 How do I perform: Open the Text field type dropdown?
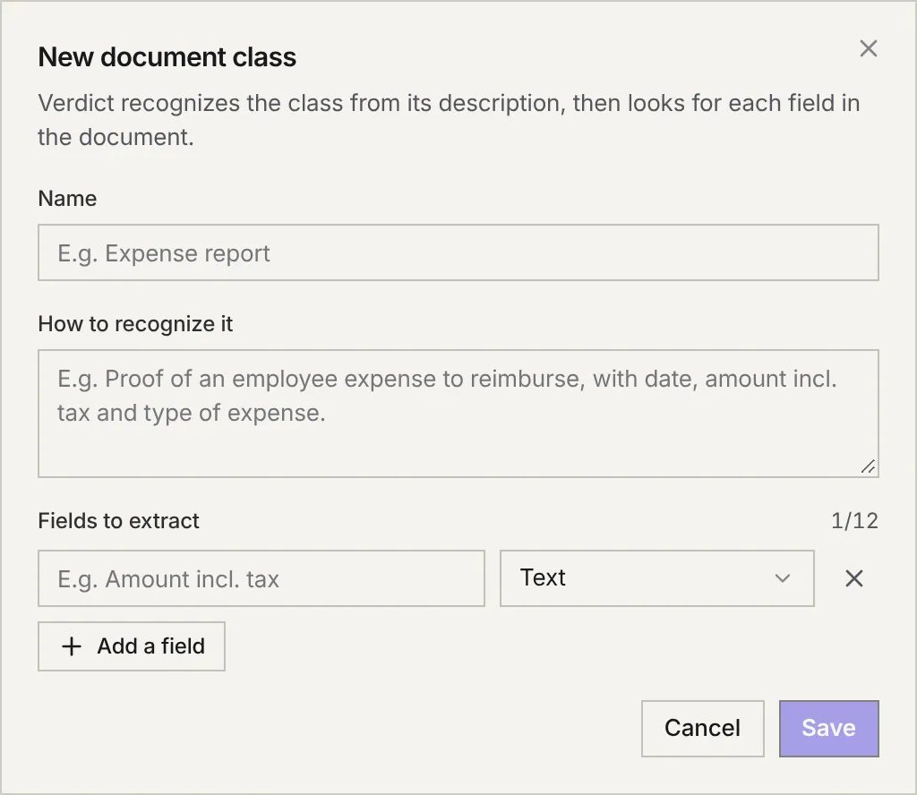pos(656,578)
